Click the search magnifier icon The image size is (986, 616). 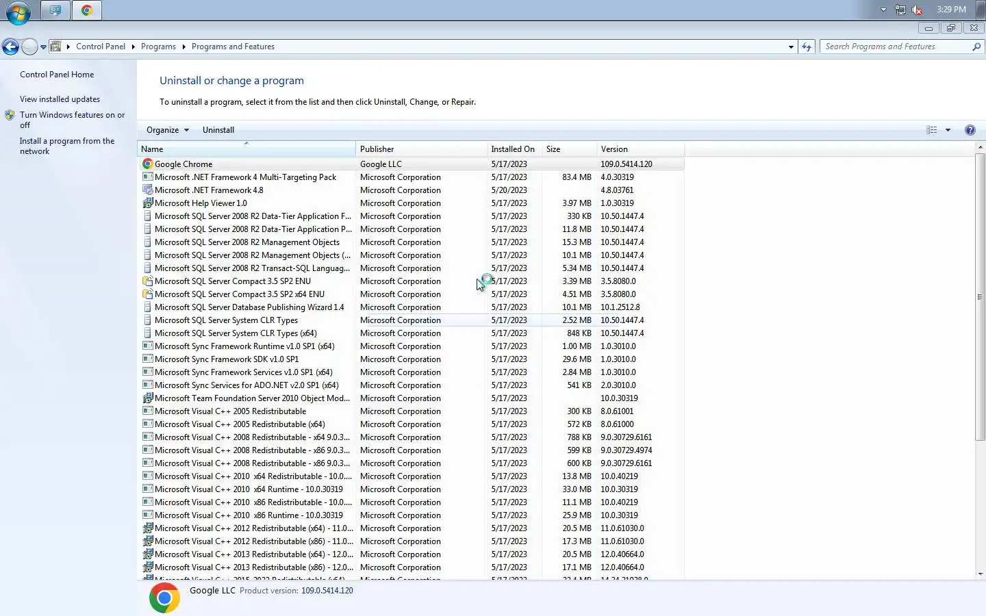coord(976,47)
